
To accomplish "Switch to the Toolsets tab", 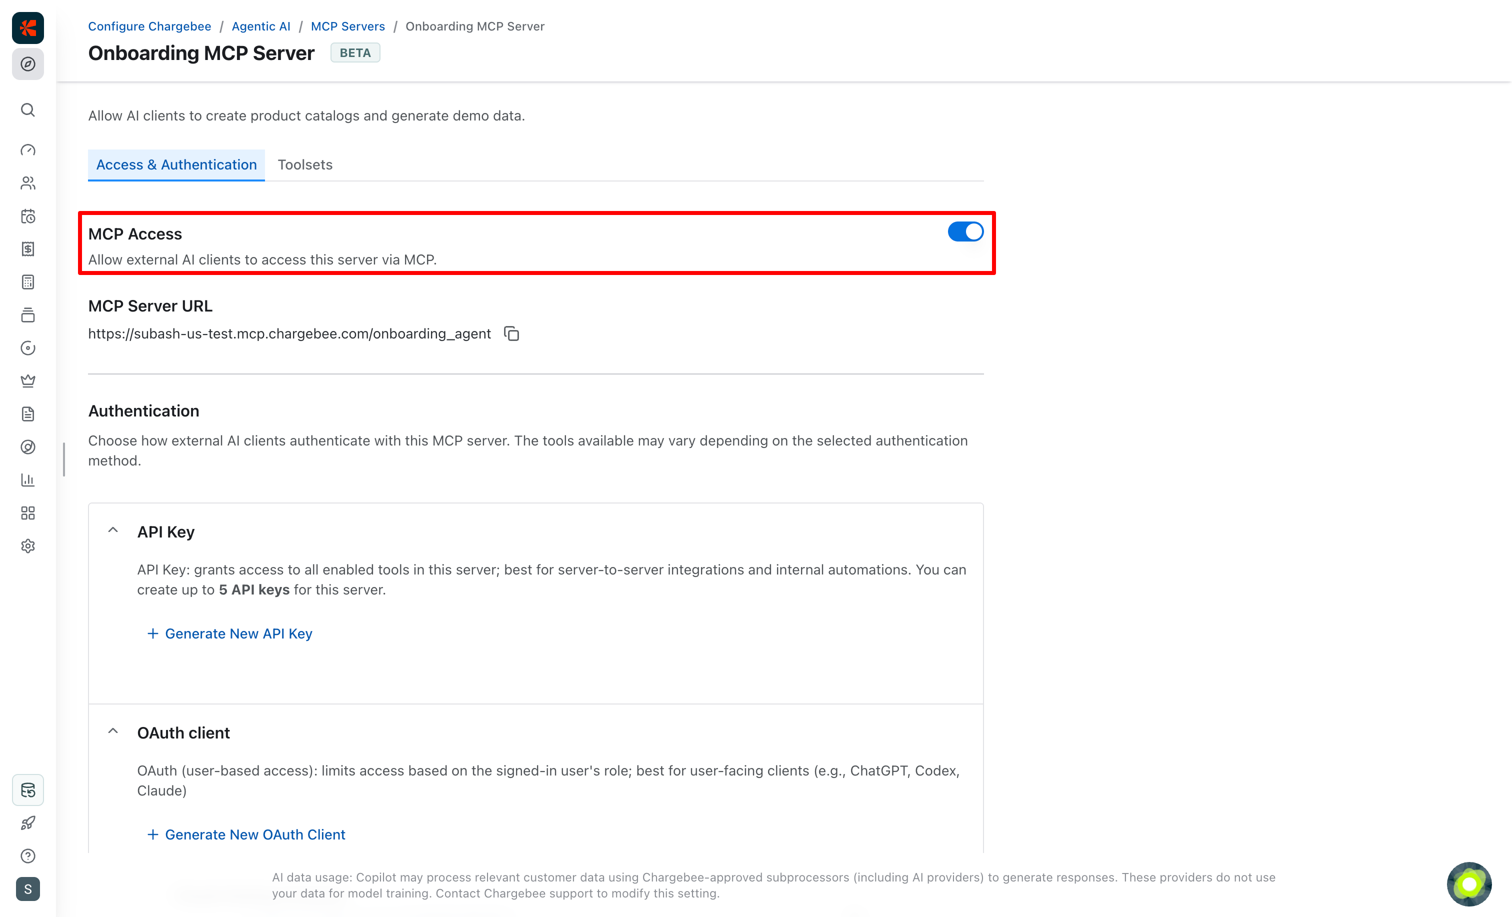I will (x=305, y=164).
